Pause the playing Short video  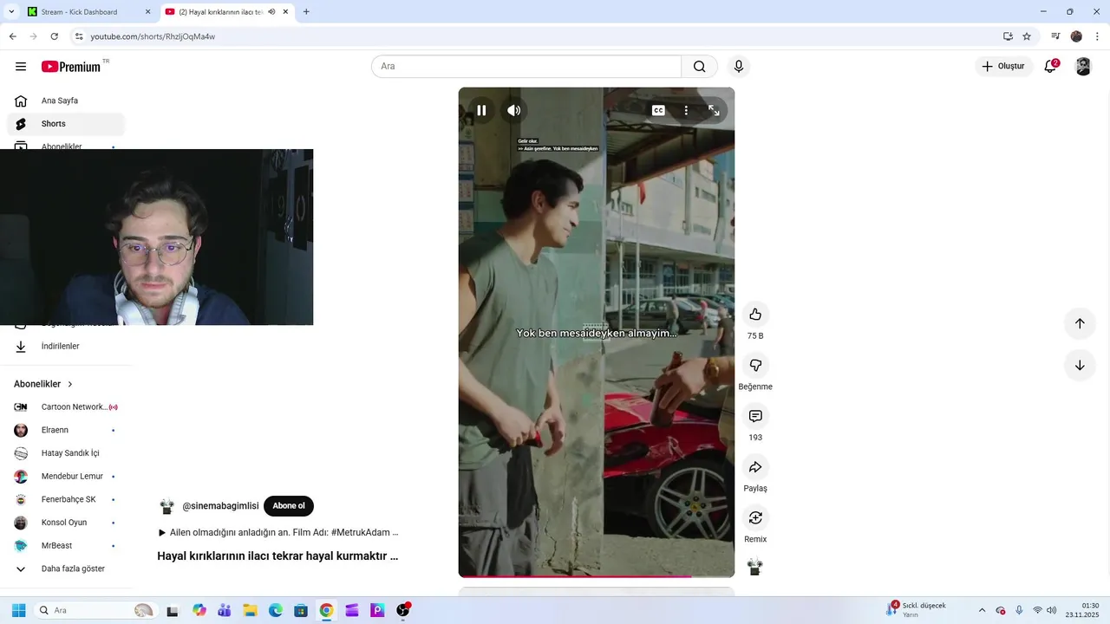point(481,110)
